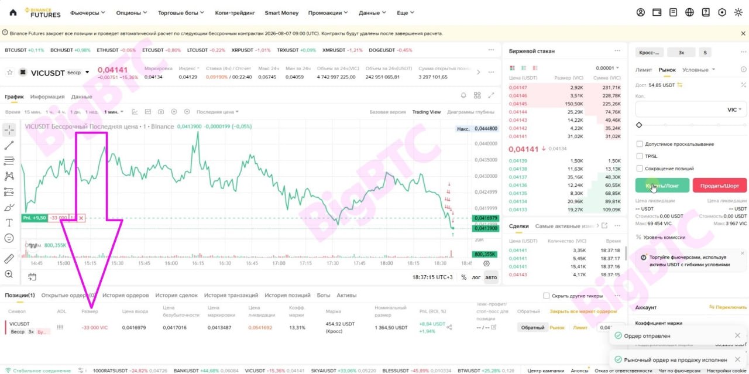
Task: Expand the Фьючерсы menu dropdown
Action: click(87, 12)
